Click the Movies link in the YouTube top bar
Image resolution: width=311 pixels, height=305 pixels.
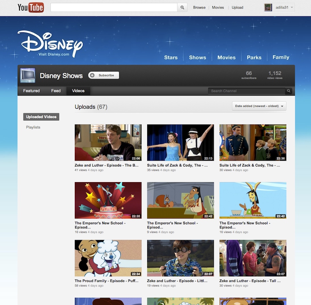(x=218, y=7)
